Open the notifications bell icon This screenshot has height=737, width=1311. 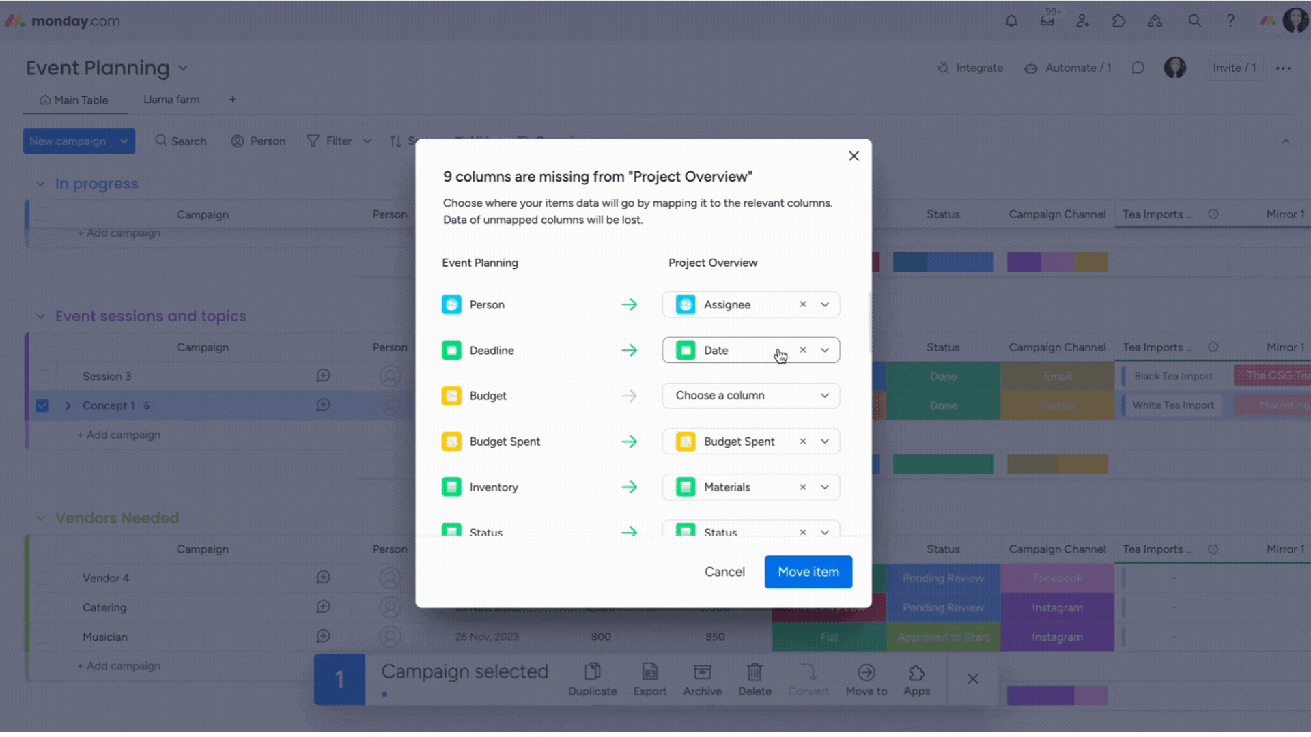[1011, 20]
